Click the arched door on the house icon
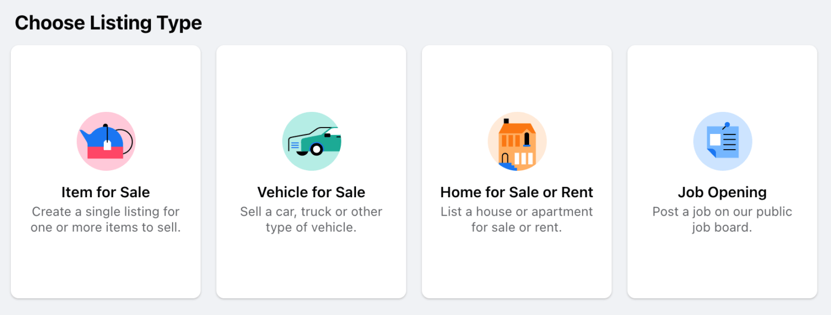The height and width of the screenshot is (315, 831). point(505,158)
